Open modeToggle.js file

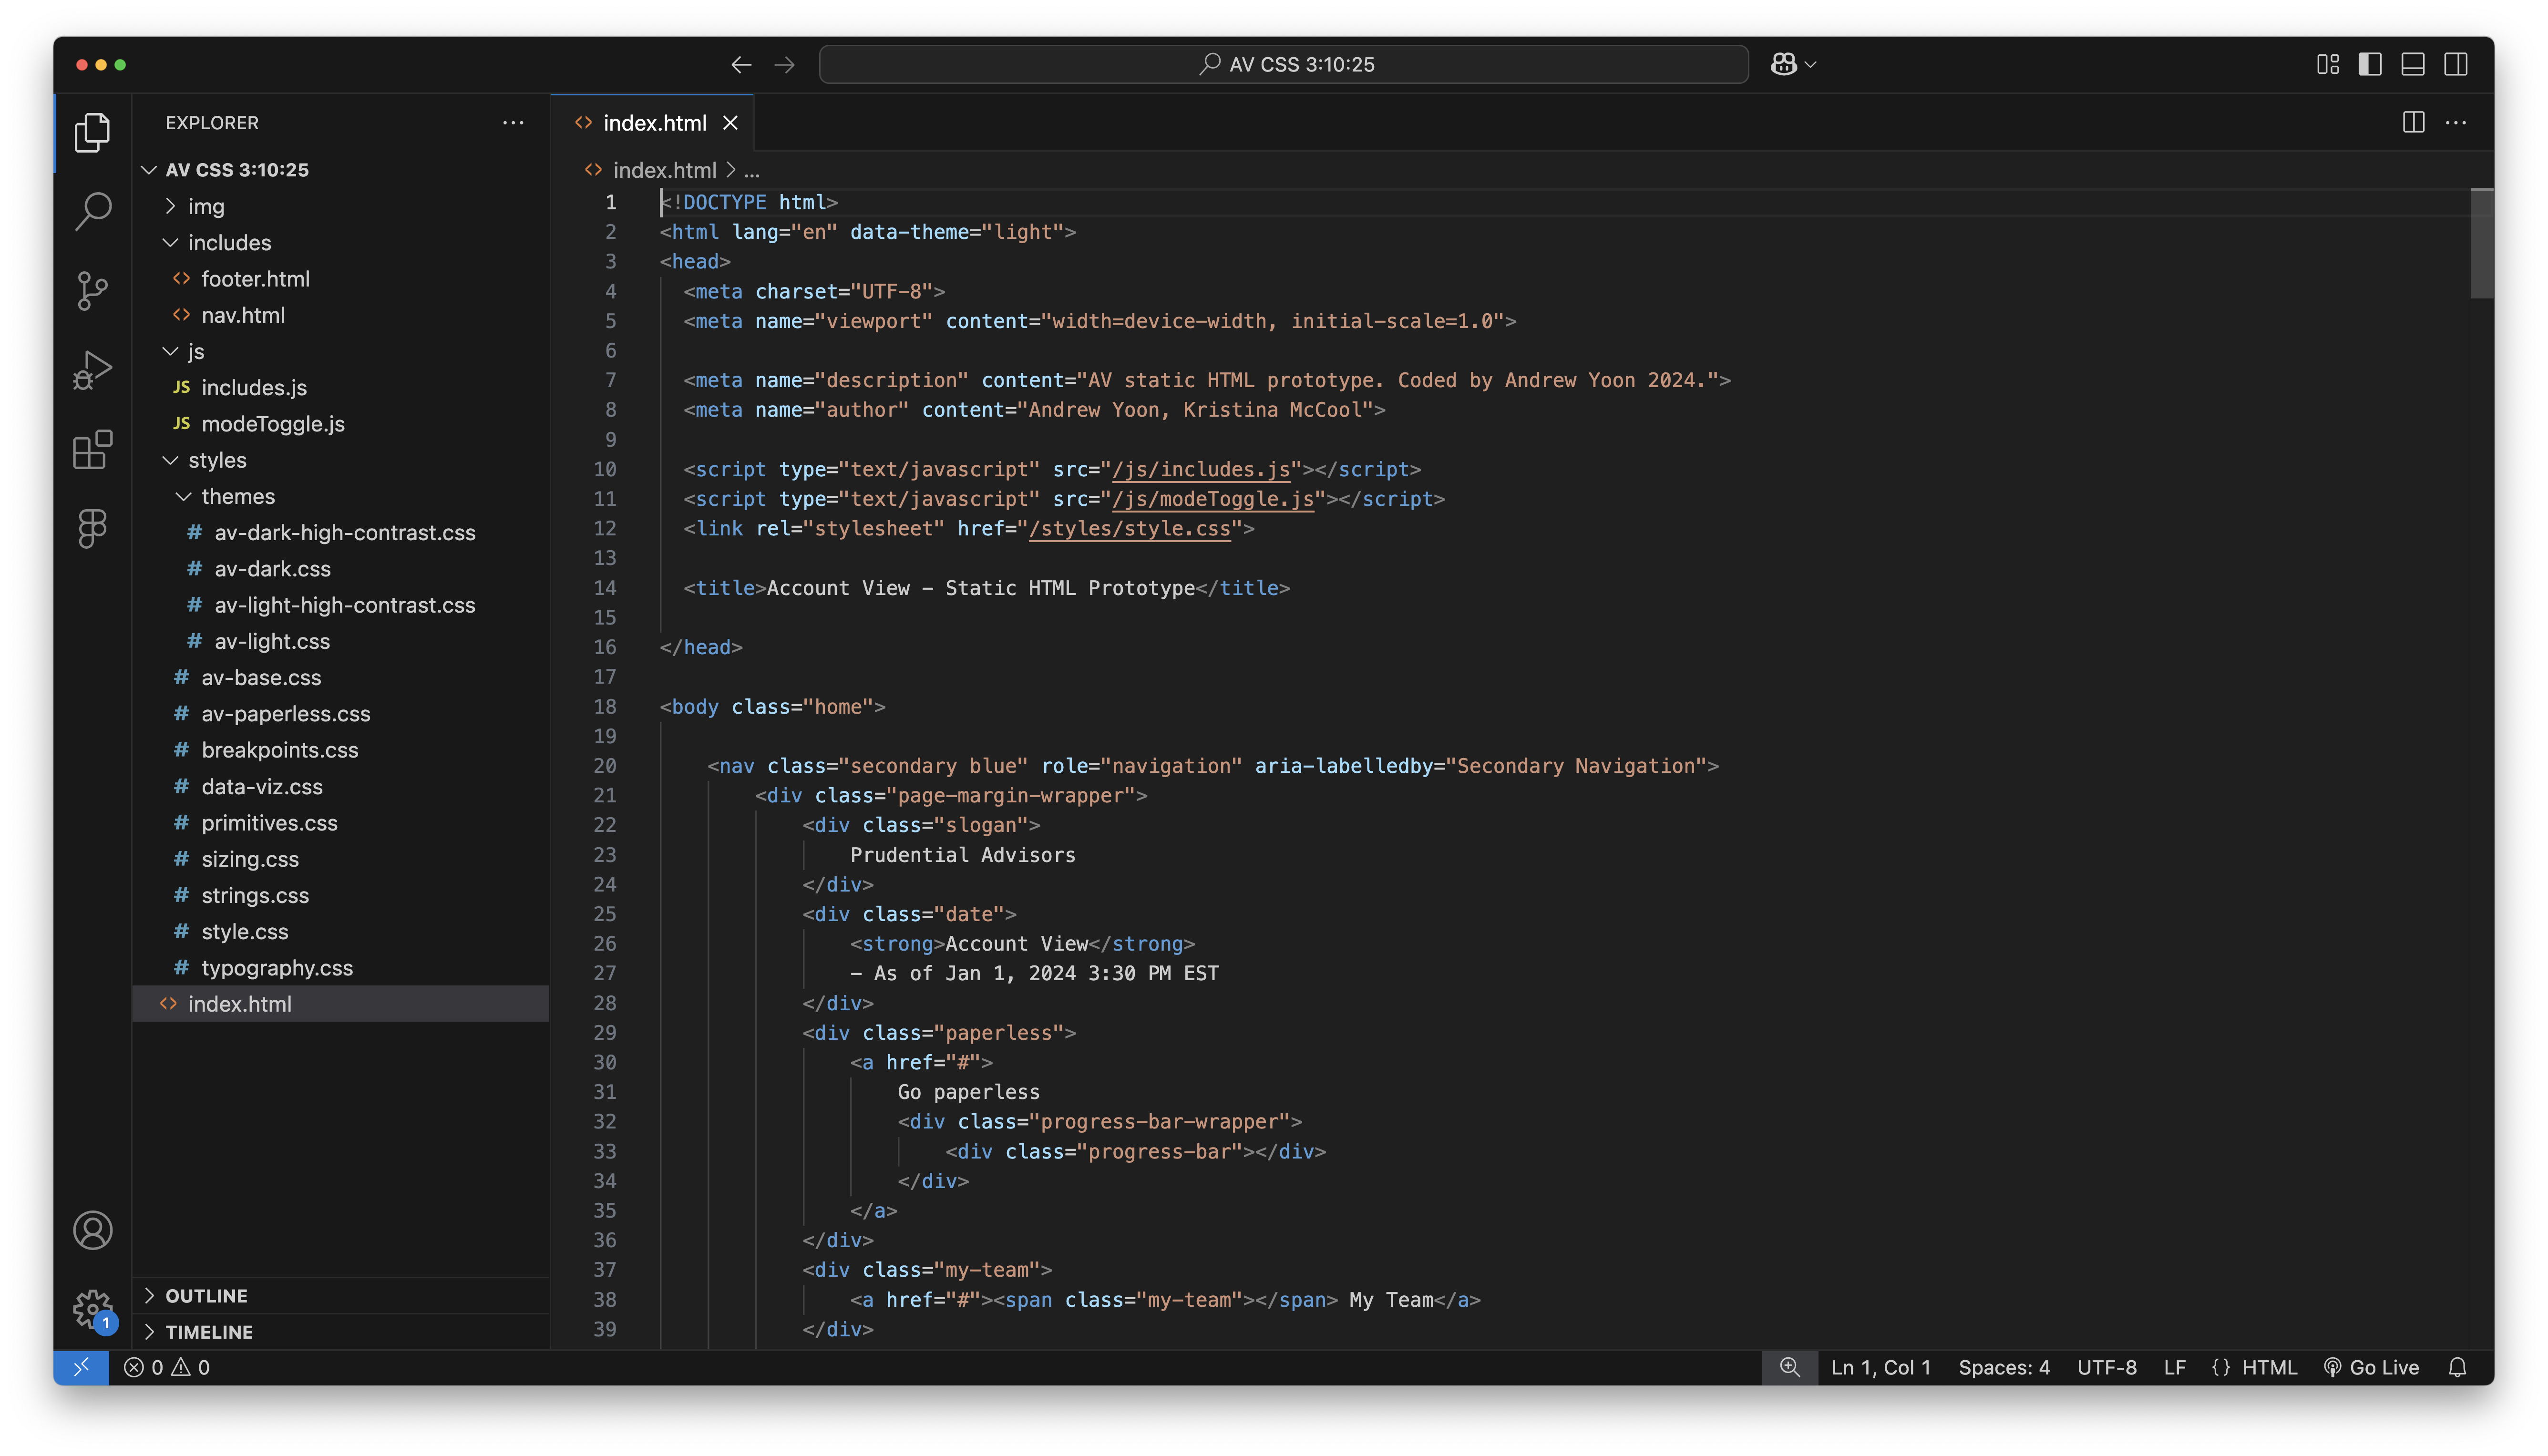point(341,424)
